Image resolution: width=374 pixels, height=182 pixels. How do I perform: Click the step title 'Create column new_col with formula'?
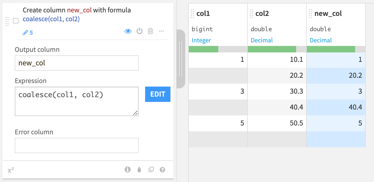tap(77, 10)
